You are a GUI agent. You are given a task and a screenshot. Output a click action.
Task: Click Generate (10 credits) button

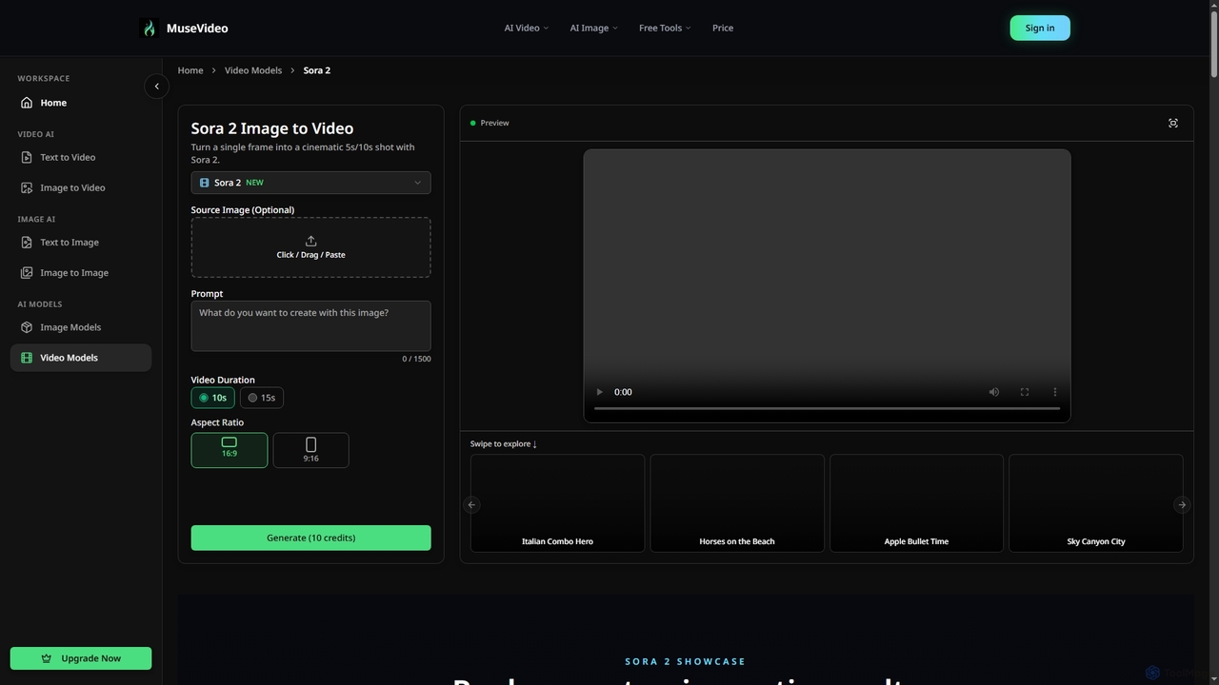click(310, 538)
